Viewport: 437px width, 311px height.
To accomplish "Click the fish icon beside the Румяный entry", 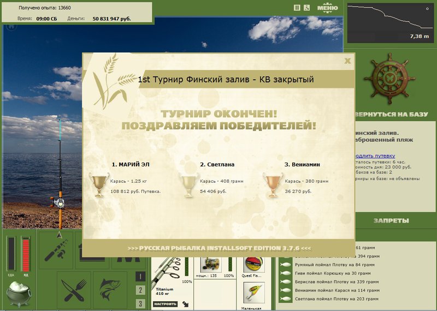I will [x=286, y=265].
